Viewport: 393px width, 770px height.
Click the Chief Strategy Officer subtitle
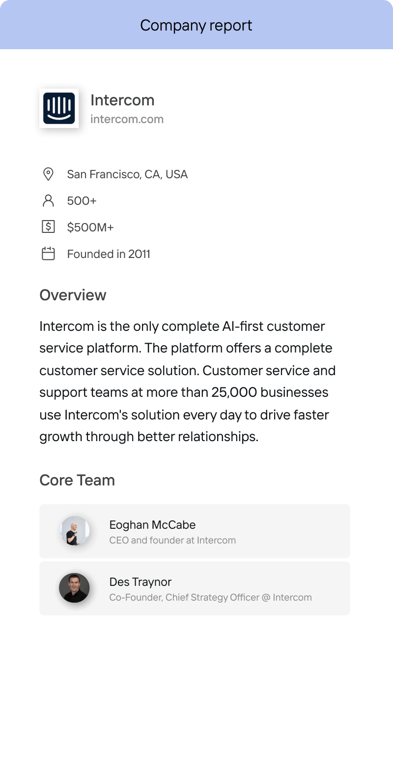(210, 597)
